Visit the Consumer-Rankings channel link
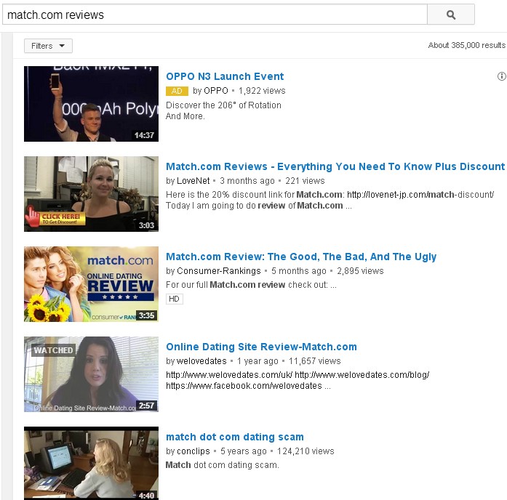507x500 pixels. pyautogui.click(x=219, y=270)
